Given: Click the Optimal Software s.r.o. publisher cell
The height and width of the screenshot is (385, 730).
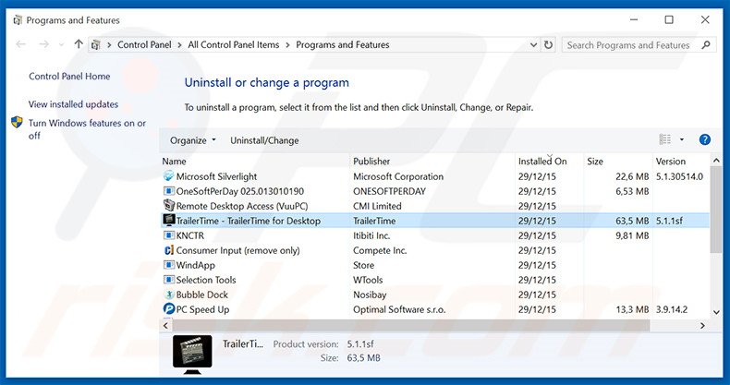Looking at the screenshot, I should tap(399, 309).
